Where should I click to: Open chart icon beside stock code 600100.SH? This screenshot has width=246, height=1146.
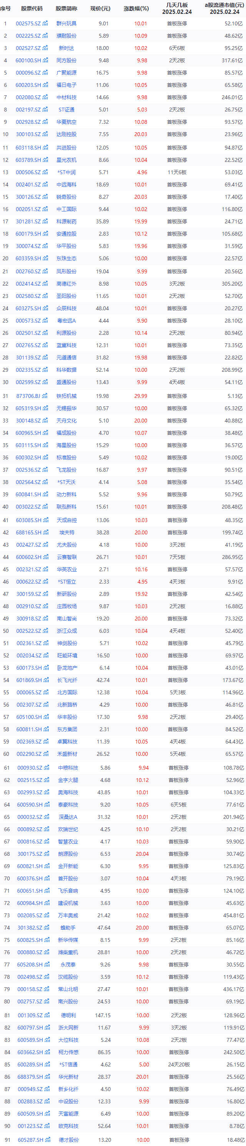tap(45, 60)
